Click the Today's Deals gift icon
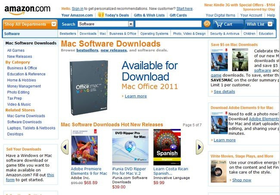Image resolution: width=280 pixels, height=195 pixels. tap(101, 15)
